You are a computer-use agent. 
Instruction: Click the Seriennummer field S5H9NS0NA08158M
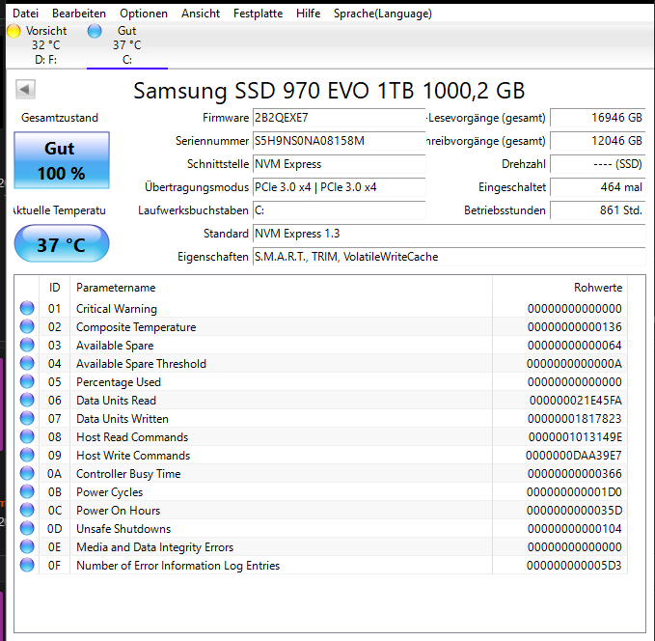tap(340, 141)
